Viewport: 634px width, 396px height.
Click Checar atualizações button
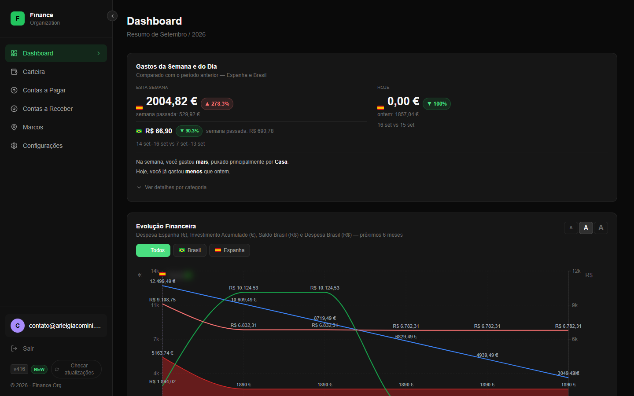[x=76, y=369]
